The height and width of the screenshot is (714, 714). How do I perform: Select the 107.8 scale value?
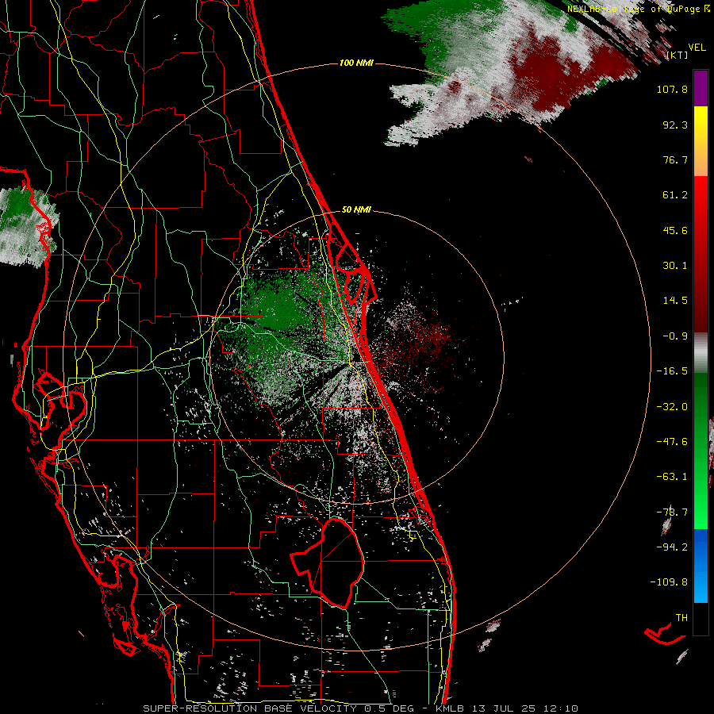(x=672, y=89)
